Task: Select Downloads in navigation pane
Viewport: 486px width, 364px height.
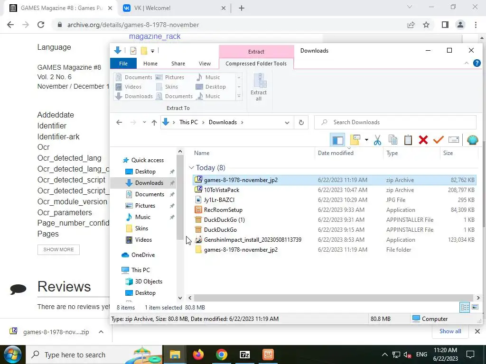Action: (x=149, y=183)
